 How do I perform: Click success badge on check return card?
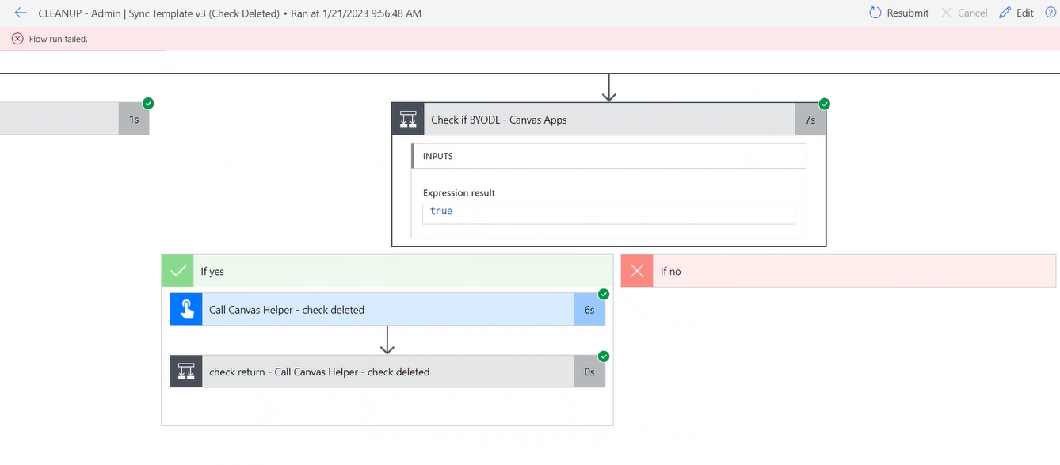[604, 356]
